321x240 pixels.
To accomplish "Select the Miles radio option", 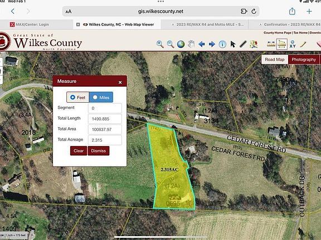I will 101,97.
